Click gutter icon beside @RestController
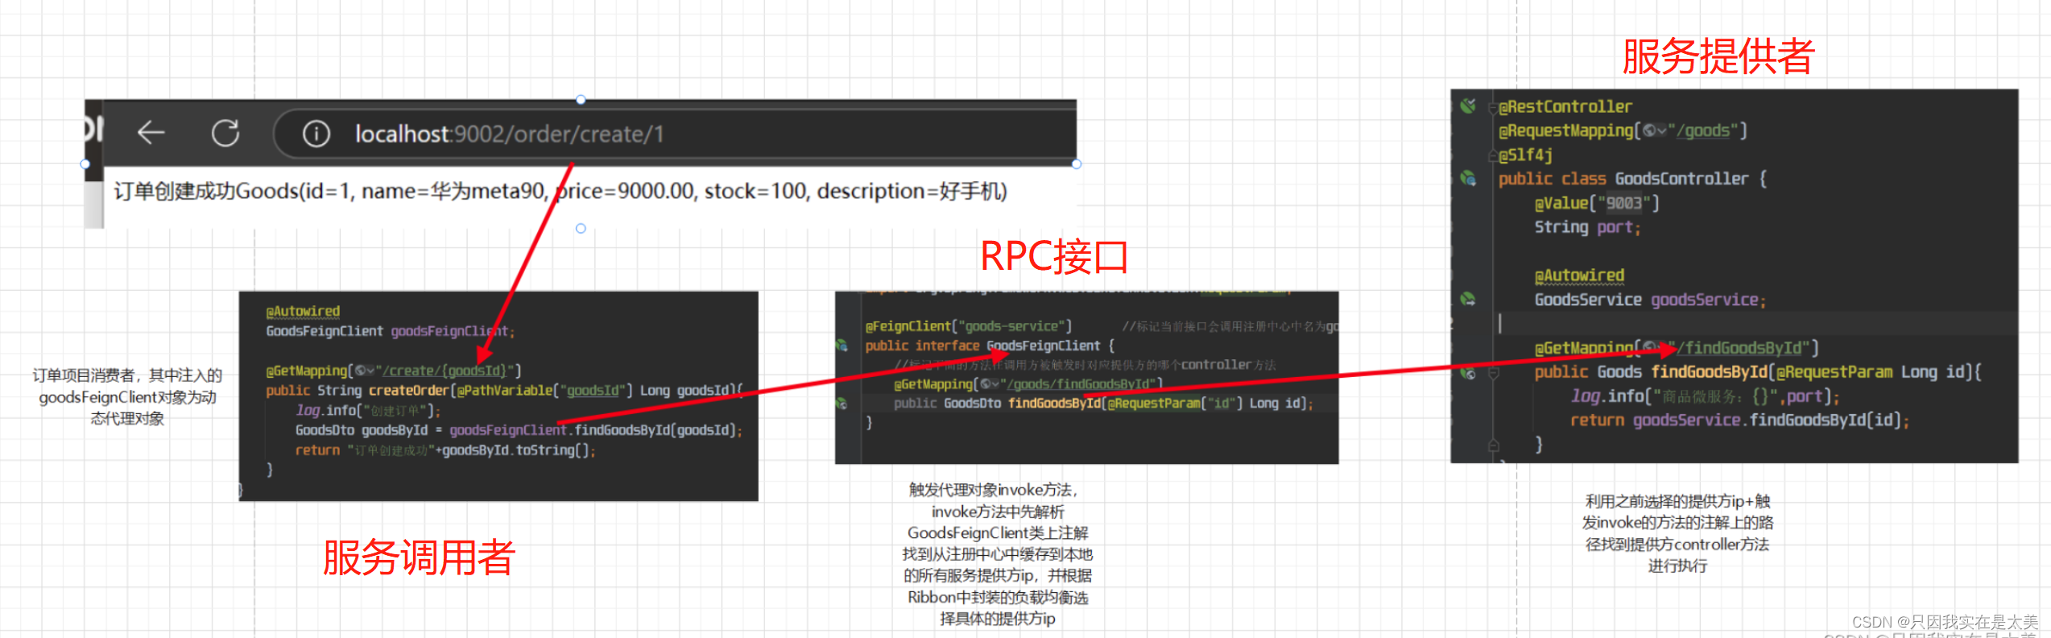This screenshot has height=638, width=2051. tap(1468, 106)
